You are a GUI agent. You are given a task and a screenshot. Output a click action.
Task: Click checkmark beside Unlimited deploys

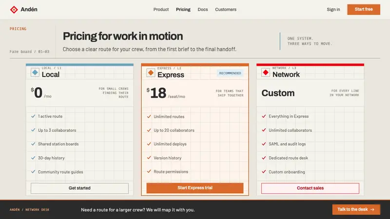point(149,144)
